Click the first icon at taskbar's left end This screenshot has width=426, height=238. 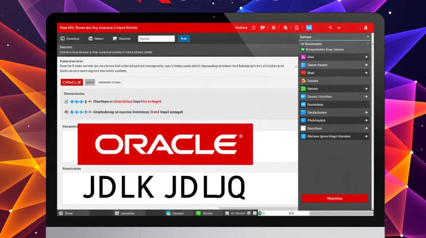point(61,213)
